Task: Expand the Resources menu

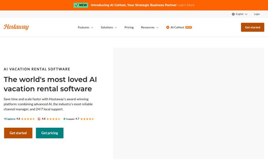Action: click(x=150, y=27)
